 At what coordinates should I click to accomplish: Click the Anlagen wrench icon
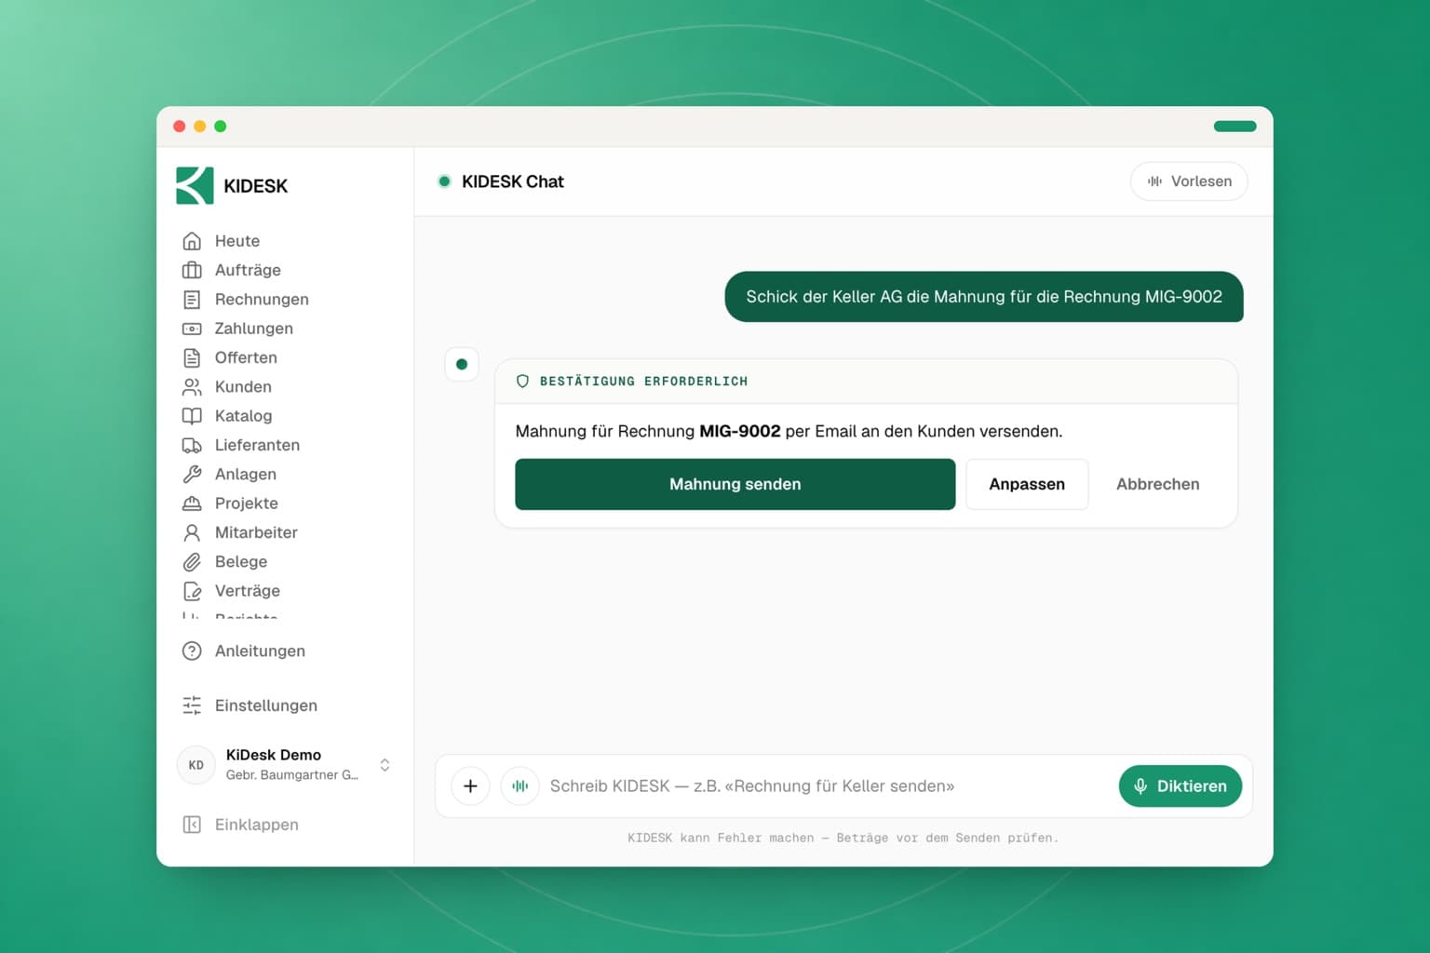click(192, 474)
